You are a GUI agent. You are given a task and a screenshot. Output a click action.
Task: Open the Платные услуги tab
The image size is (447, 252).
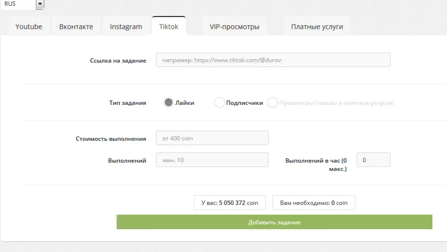click(317, 27)
